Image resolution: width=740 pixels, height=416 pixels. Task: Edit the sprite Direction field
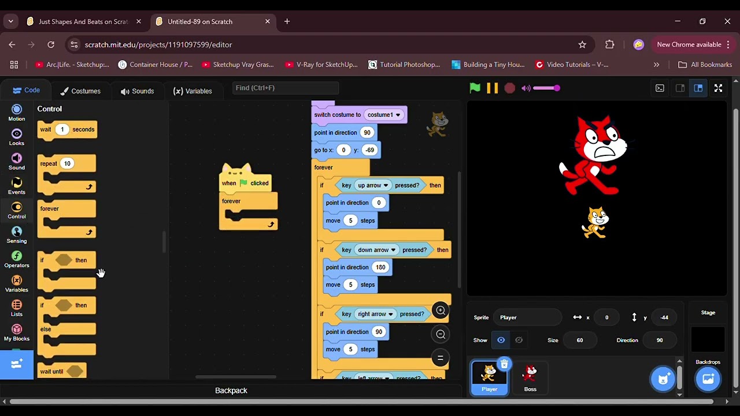pos(659,340)
